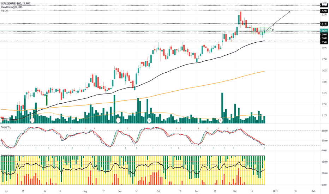Click the 1.625 price scale value
Screen dimensions: 329x194
click(x=324, y=71)
